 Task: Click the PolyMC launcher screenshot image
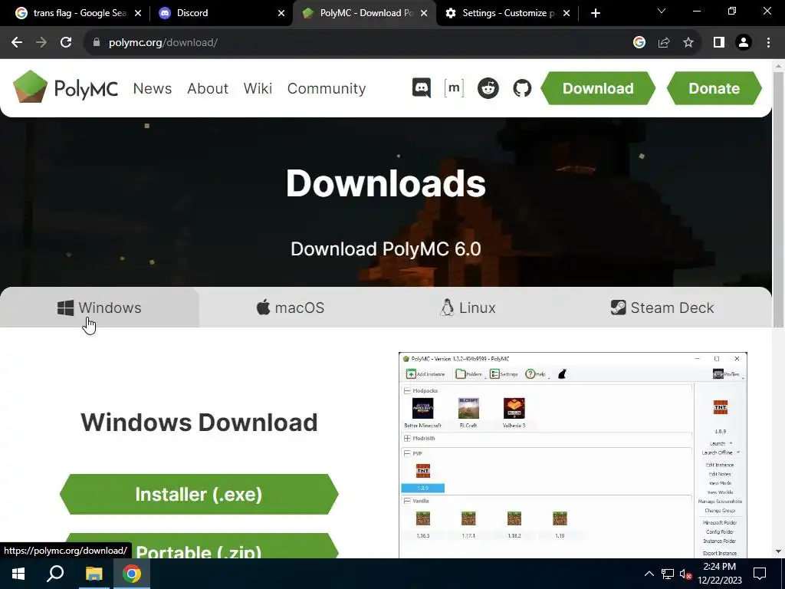(573, 456)
